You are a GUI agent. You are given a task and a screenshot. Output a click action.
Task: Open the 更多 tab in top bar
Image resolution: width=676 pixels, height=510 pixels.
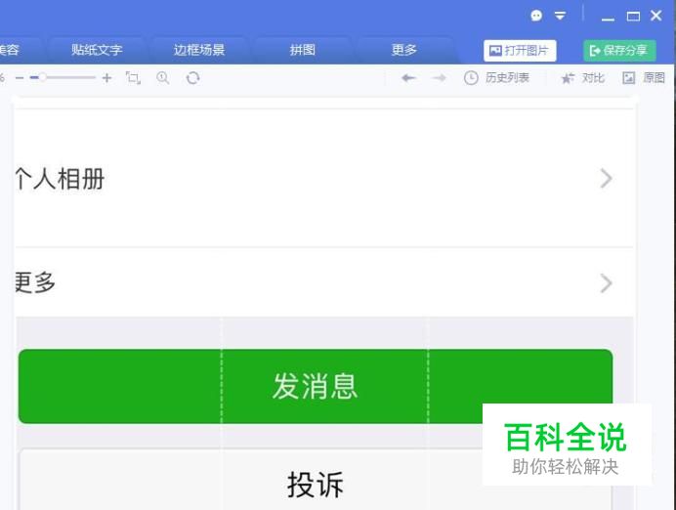pos(404,50)
